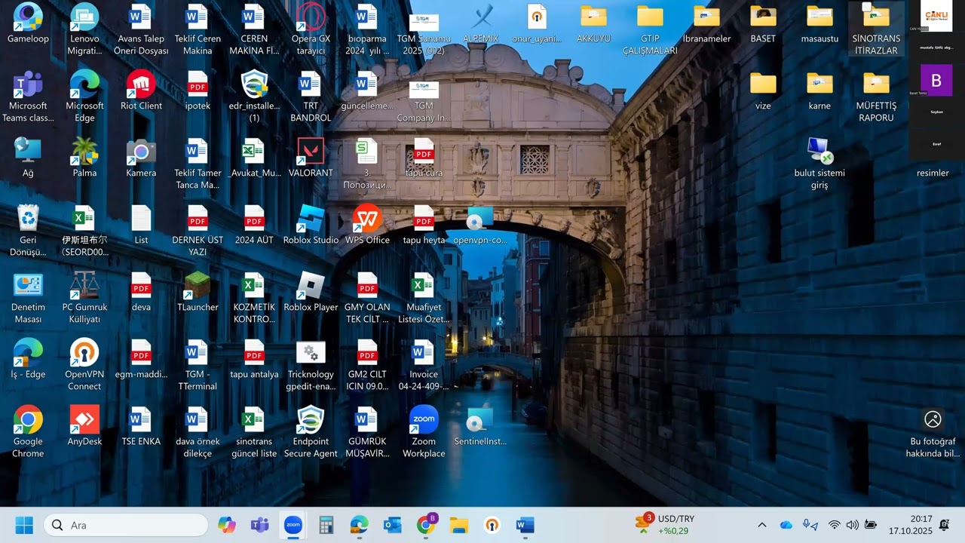Select Denetim Masası control panel icon

tap(28, 299)
